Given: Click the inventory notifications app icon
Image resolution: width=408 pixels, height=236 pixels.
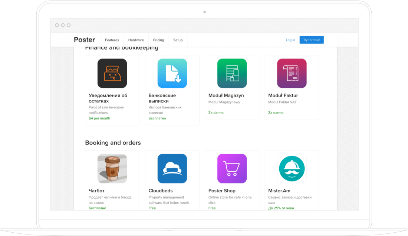Looking at the screenshot, I should point(112,73).
